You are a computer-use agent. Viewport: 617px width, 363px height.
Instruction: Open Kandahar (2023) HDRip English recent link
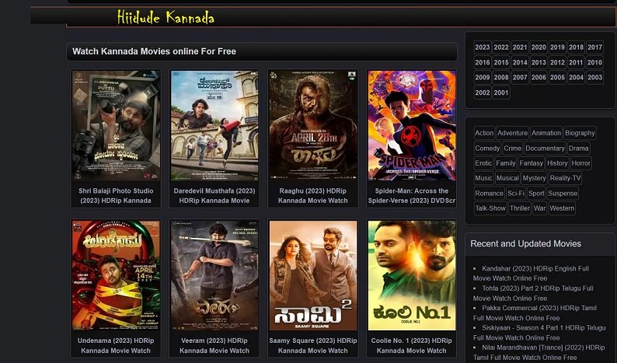tap(531, 274)
